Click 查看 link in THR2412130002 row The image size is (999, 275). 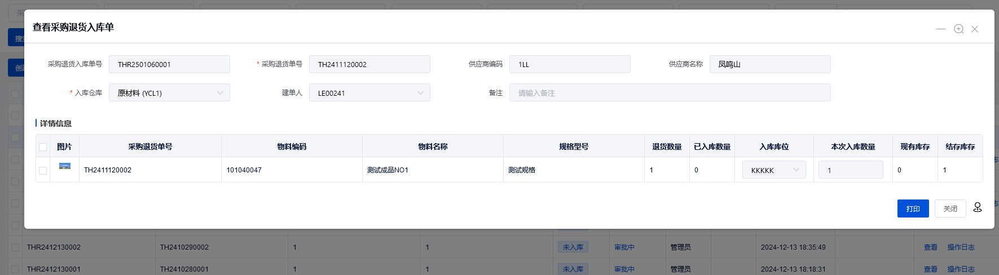(931, 247)
